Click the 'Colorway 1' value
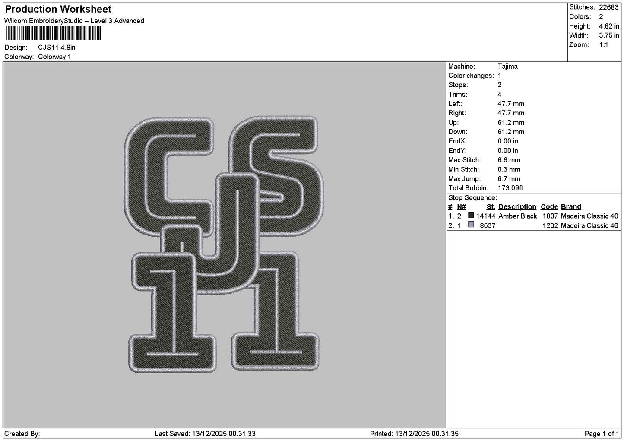Screen dimensions: 624x441 54,57
